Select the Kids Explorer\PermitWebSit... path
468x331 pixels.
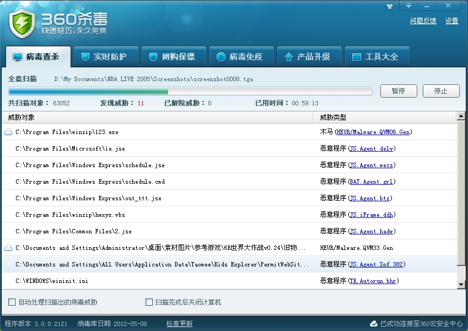[162, 264]
